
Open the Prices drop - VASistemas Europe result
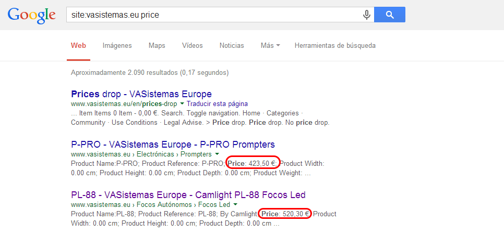point(141,94)
